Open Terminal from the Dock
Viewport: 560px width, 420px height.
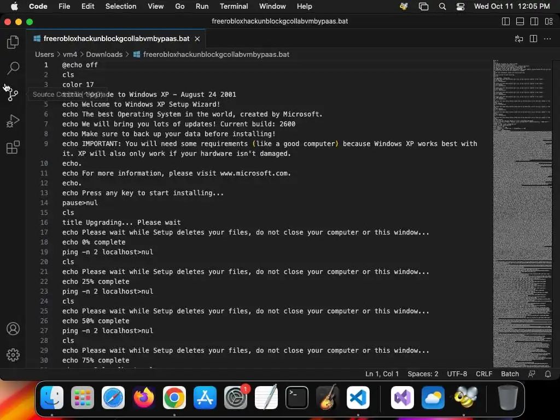point(297,398)
